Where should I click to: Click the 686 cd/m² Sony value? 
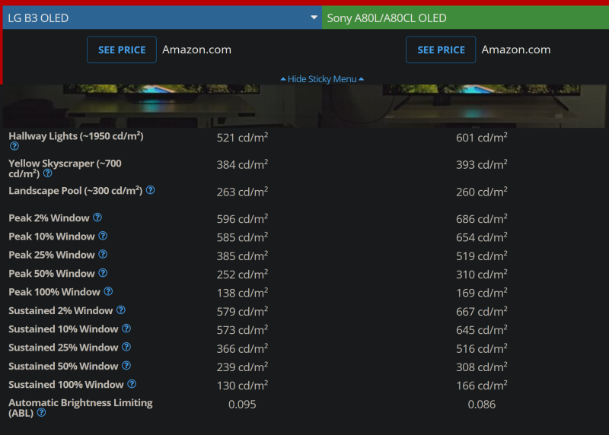point(482,219)
